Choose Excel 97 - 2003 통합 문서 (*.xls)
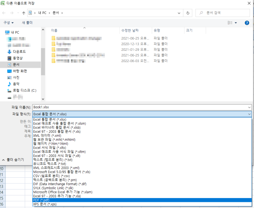254x208 pixels. pos(142,132)
